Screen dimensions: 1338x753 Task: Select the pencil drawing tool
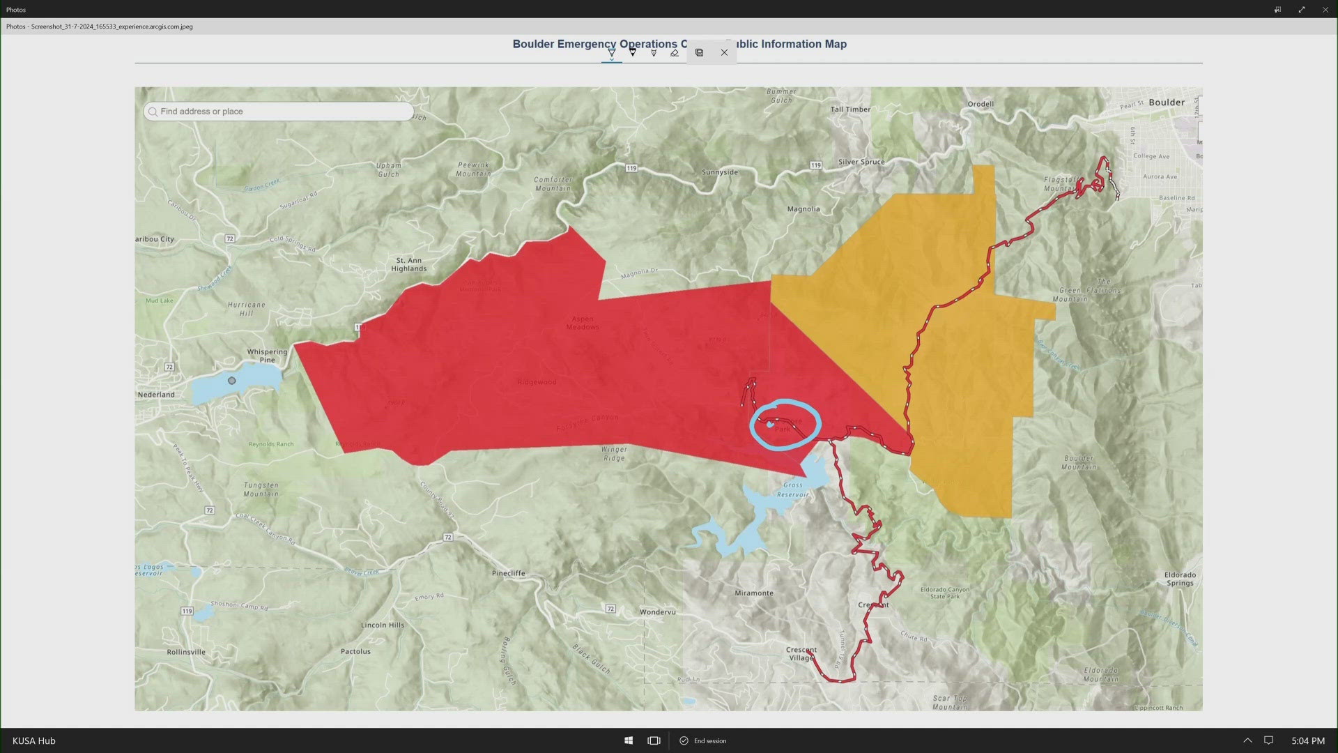653,52
